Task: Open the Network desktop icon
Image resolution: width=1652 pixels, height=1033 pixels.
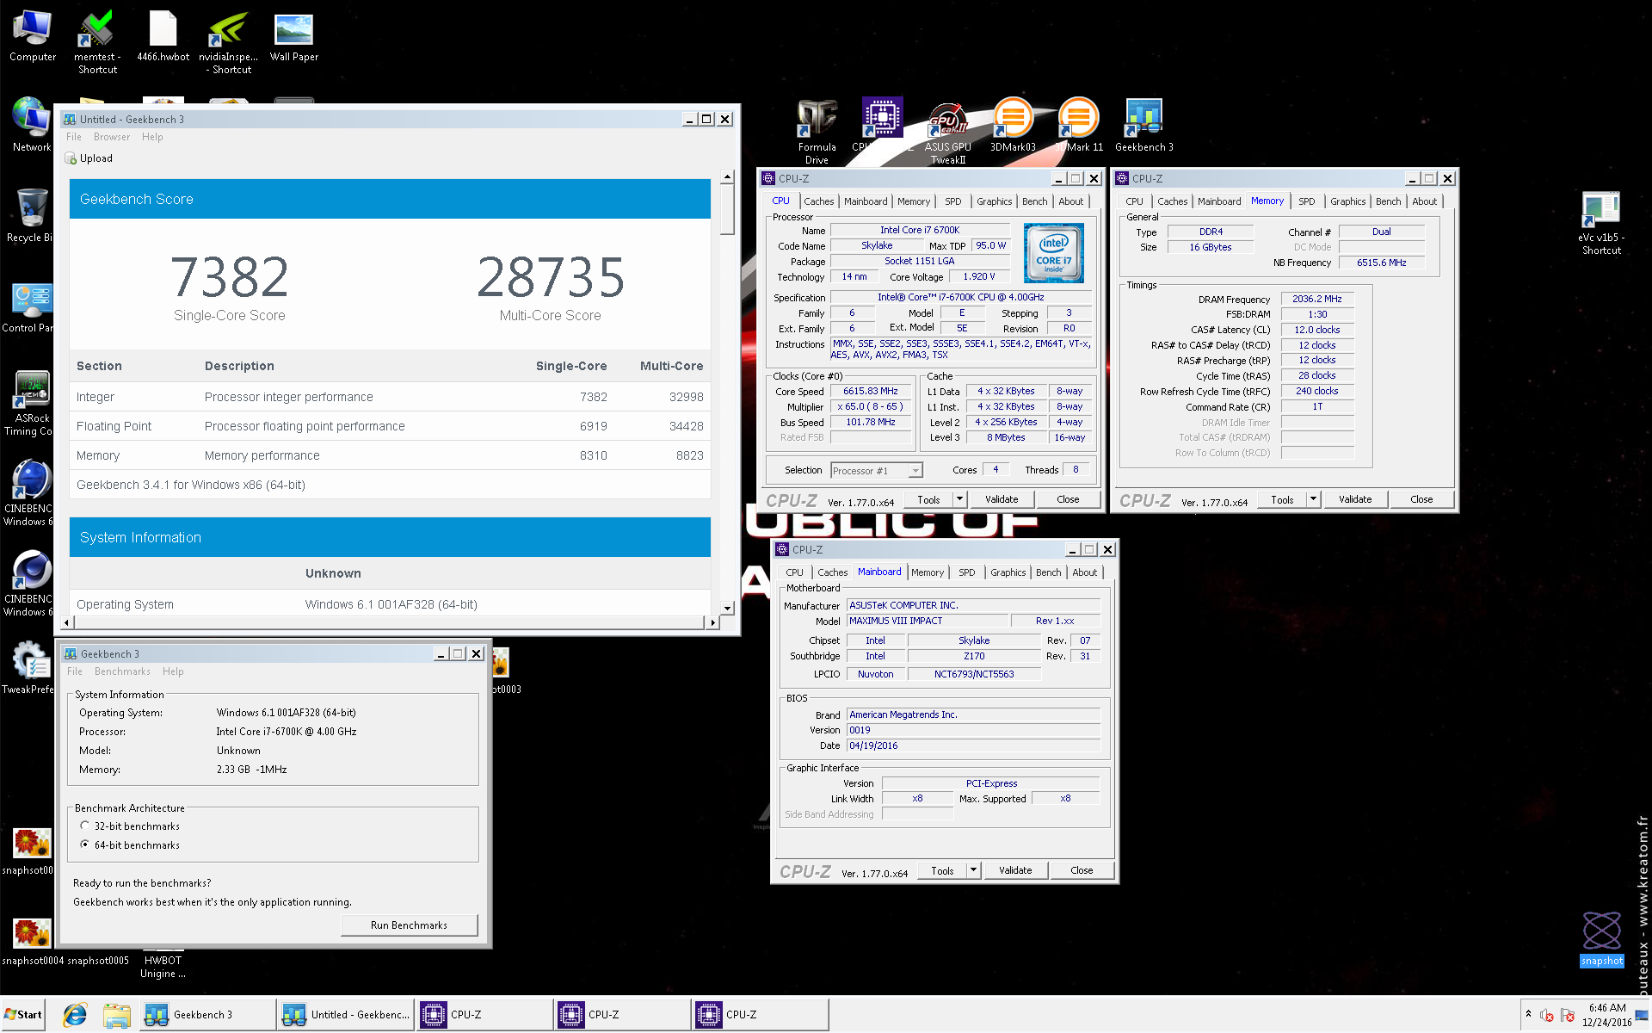Action: tap(32, 125)
